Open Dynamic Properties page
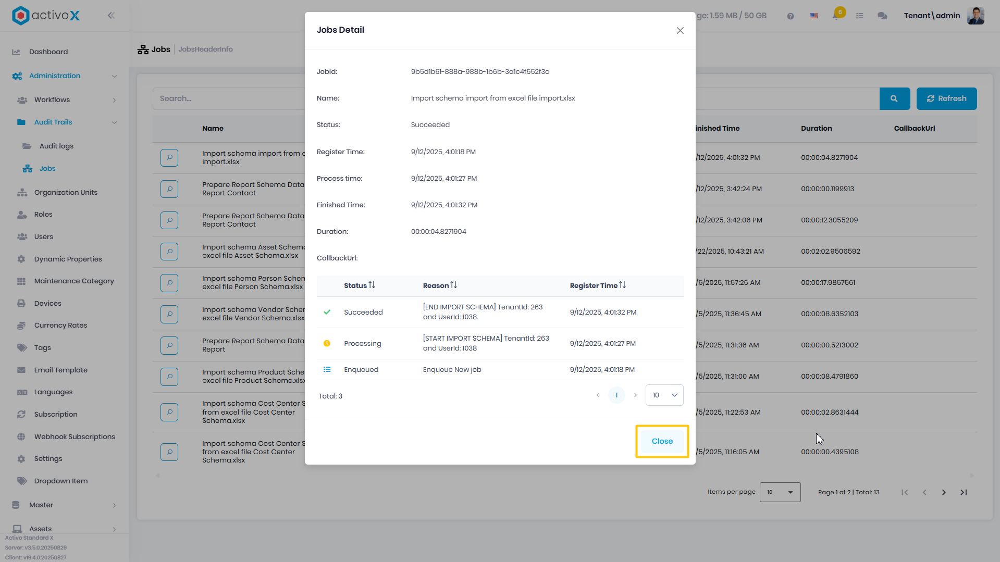Image resolution: width=1000 pixels, height=562 pixels. click(68, 259)
